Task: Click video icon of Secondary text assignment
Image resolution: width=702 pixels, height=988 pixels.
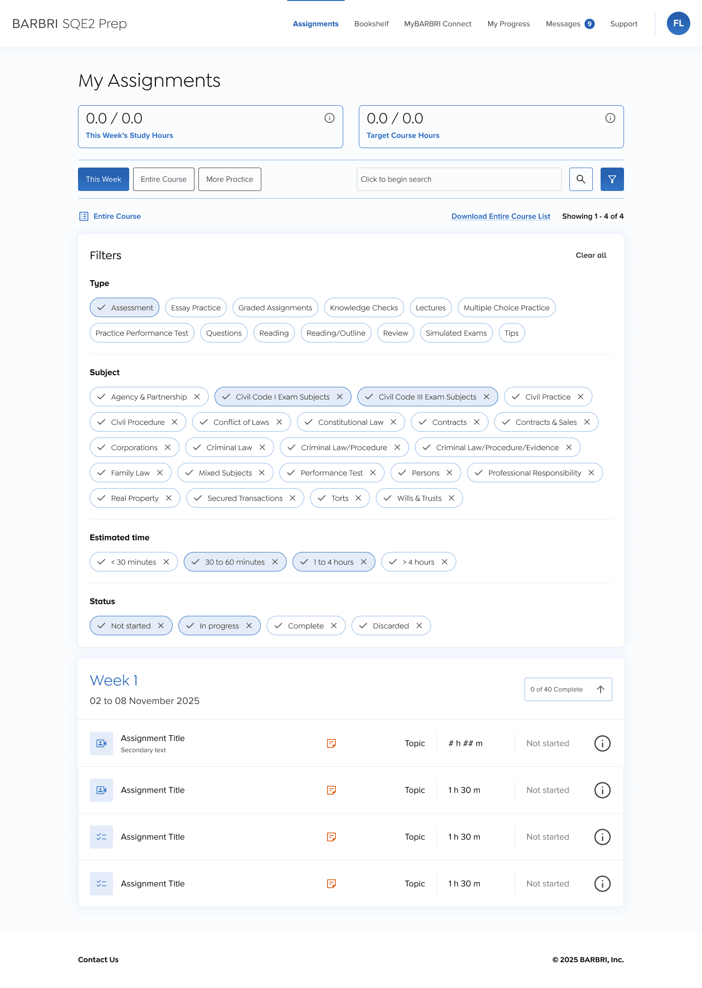Action: tap(101, 743)
